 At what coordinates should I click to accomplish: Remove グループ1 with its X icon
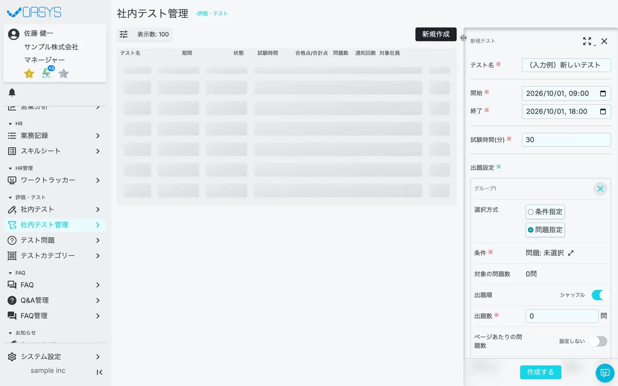600,189
